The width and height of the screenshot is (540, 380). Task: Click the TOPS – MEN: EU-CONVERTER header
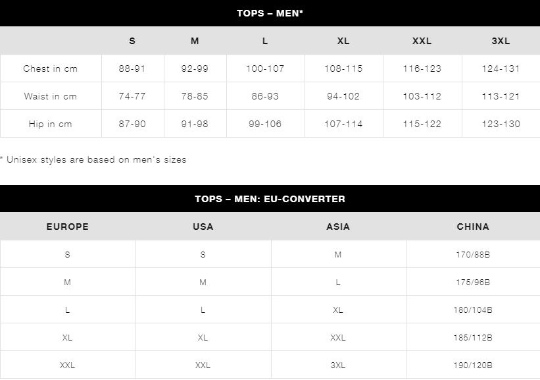pos(270,199)
